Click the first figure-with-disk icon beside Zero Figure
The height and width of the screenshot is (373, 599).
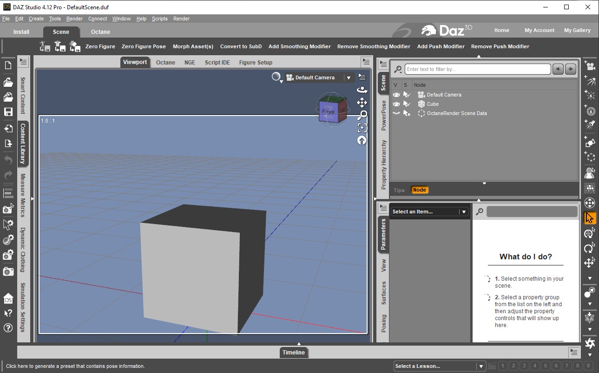[45, 46]
